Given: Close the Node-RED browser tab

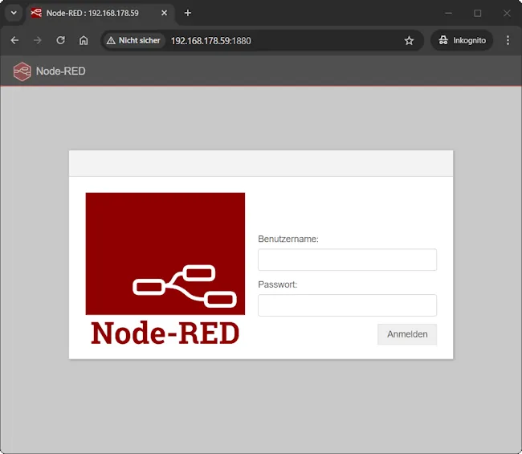Looking at the screenshot, I should click(x=165, y=13).
